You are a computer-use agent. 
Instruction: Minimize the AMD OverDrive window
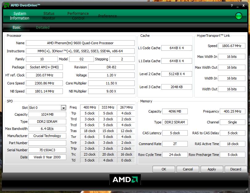click(x=238, y=6)
